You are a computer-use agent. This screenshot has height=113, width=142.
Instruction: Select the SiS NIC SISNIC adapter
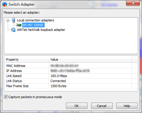pyautogui.click(x=33, y=25)
